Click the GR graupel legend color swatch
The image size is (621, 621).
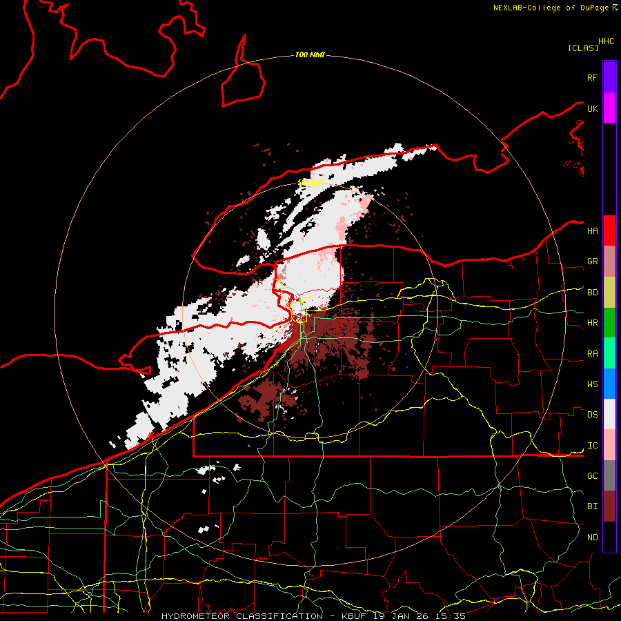click(609, 261)
